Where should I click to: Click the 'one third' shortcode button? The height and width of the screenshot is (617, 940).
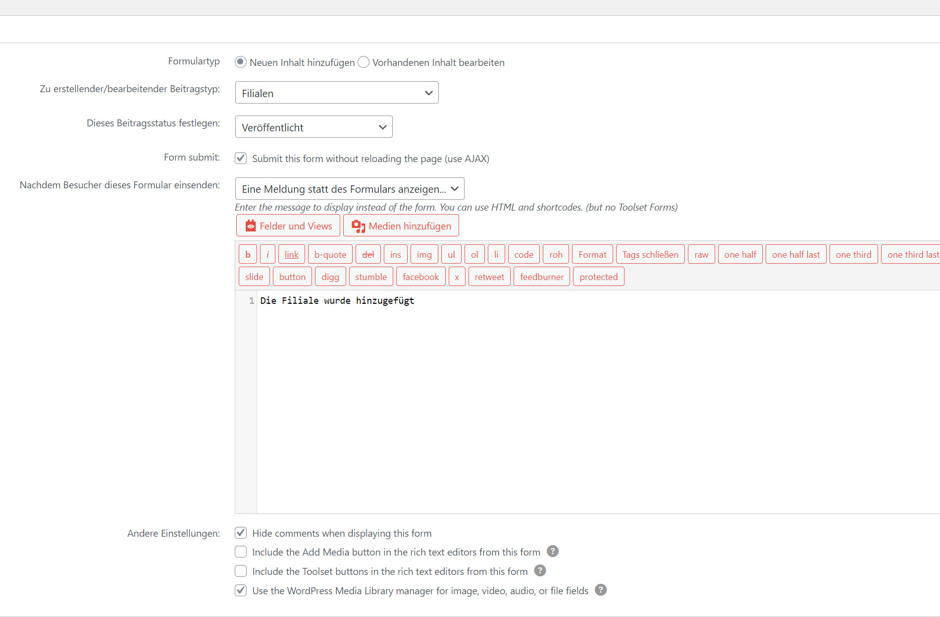[x=854, y=254]
